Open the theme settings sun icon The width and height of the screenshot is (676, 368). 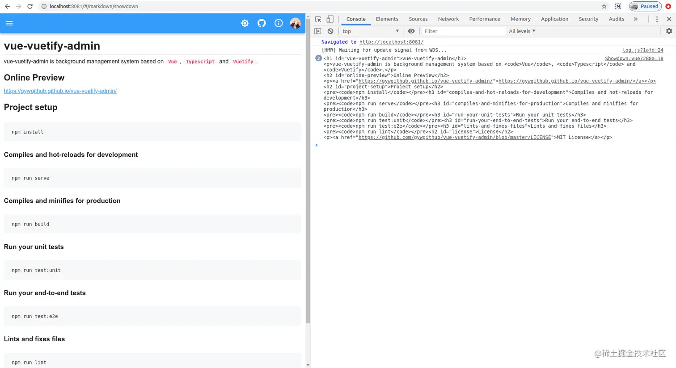click(x=245, y=23)
